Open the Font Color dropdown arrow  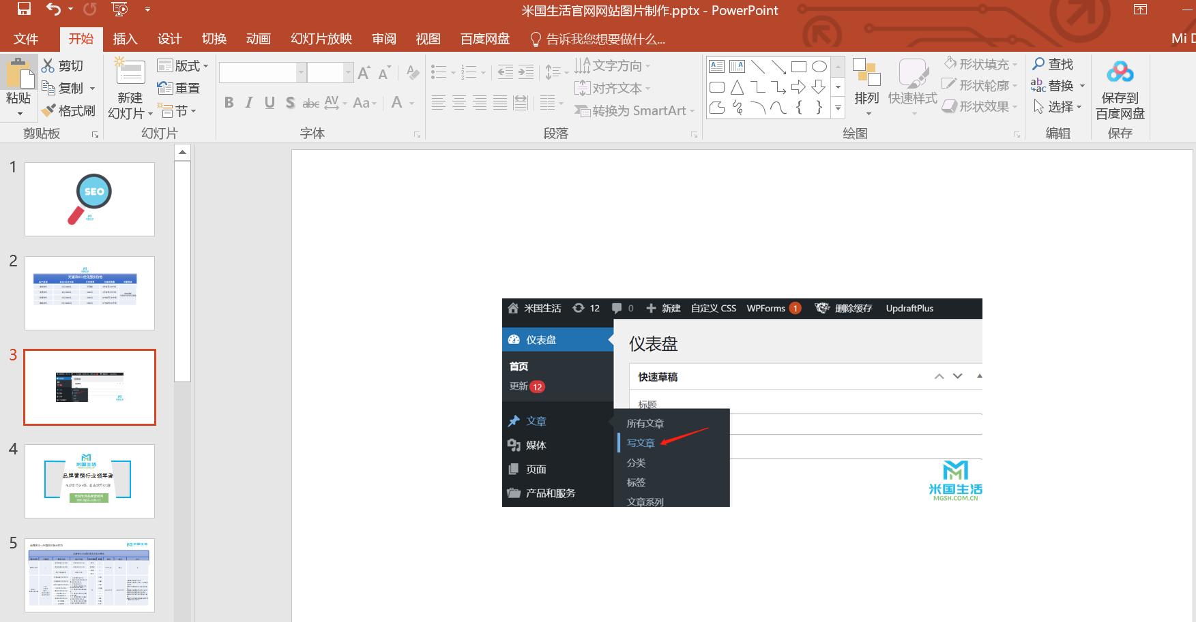click(x=412, y=103)
